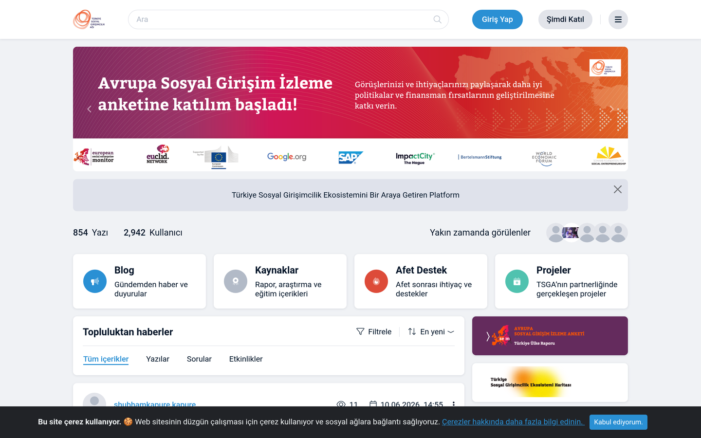
Task: Click the World Economic Forum logo
Action: click(x=544, y=158)
